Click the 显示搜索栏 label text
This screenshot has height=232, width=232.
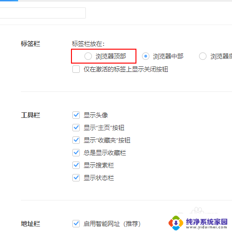[x=99, y=165]
